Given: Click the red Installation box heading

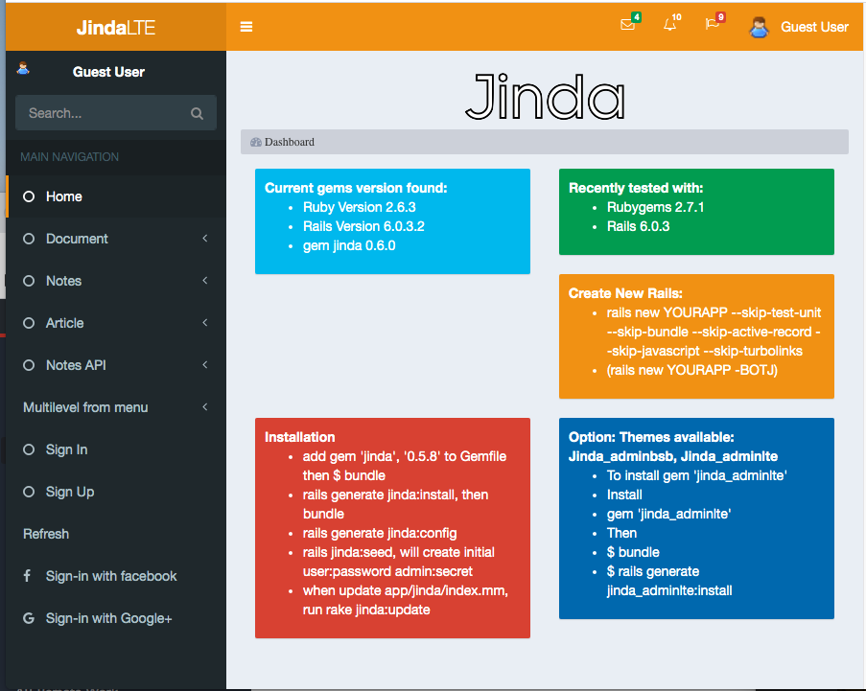Looking at the screenshot, I should click(300, 437).
